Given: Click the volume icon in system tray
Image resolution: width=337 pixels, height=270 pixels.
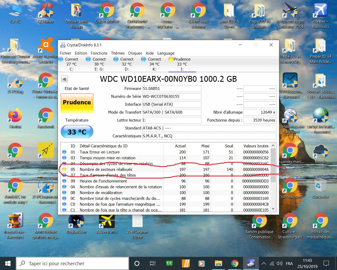Looking at the screenshot, I should click(x=280, y=263).
